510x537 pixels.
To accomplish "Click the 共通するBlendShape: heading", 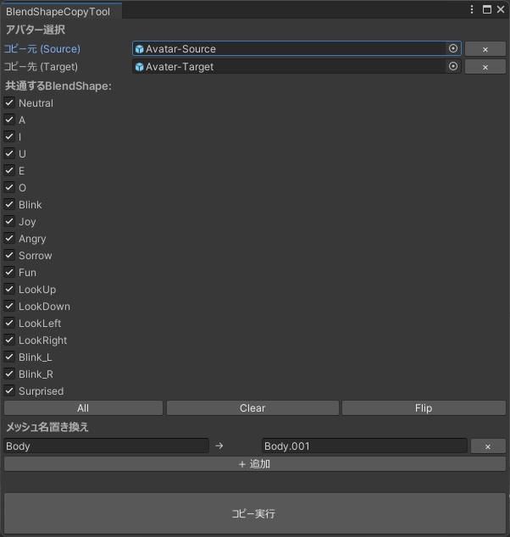I will tap(58, 86).
